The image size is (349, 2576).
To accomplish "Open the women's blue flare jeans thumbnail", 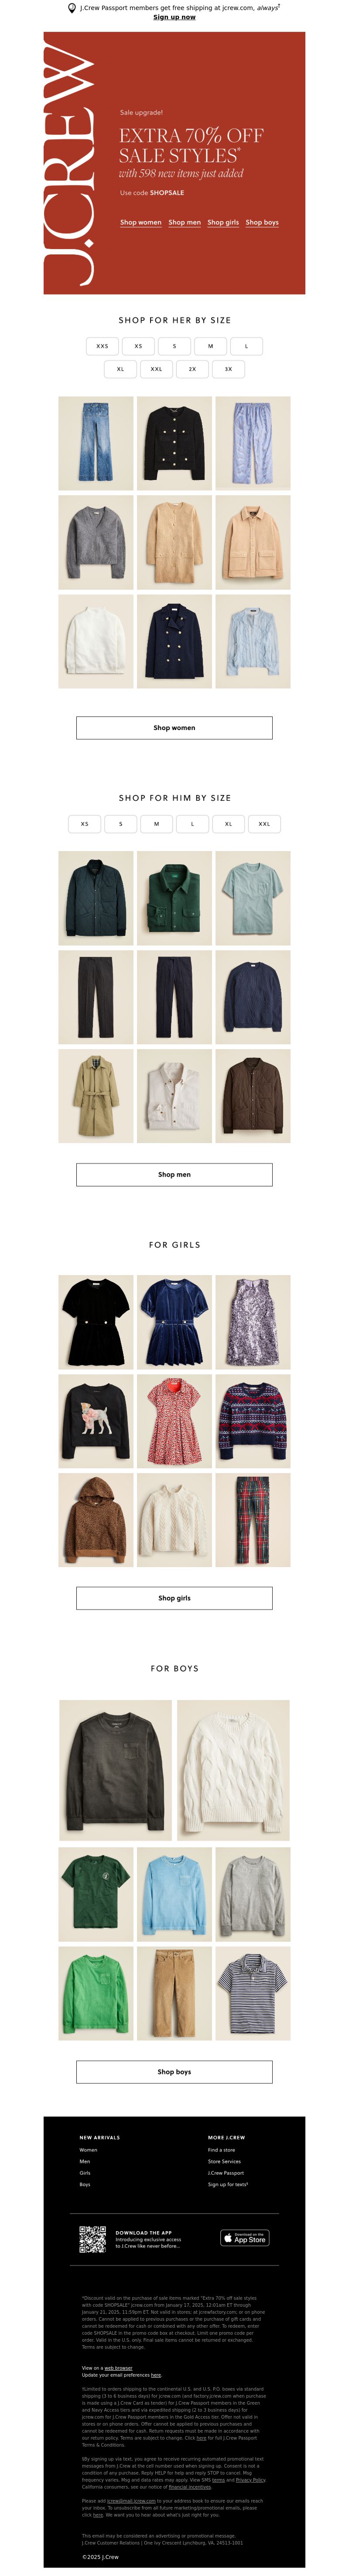I will coord(96,443).
